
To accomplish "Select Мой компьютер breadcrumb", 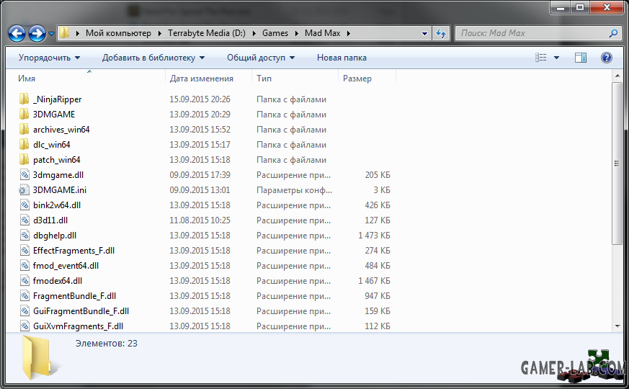I will click(x=118, y=33).
